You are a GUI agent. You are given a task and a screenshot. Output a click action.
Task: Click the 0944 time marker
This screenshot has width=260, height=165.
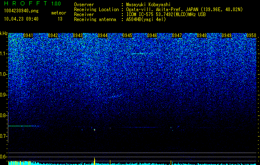click(x=103, y=35)
